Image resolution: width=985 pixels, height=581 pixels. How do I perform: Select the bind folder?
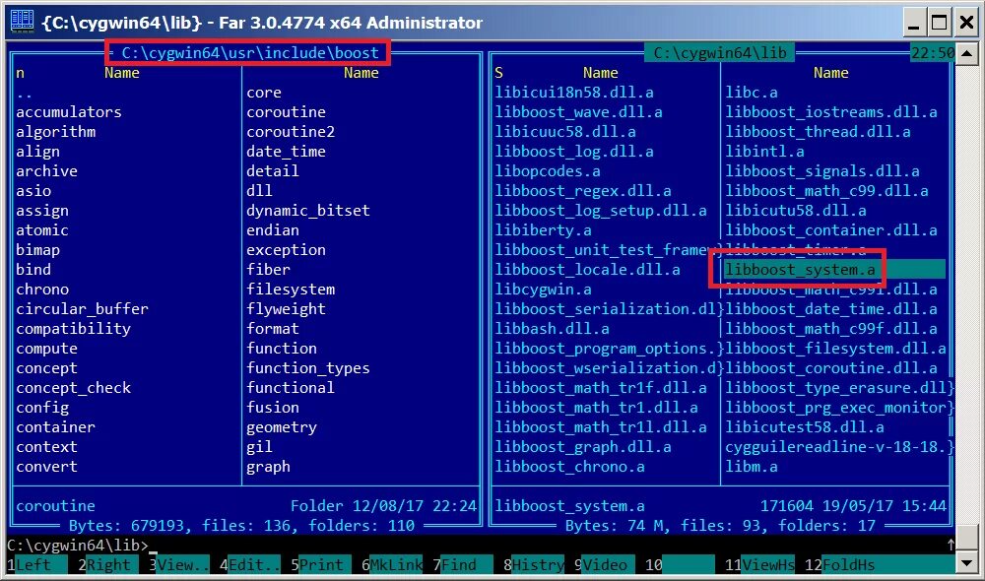tap(33, 270)
